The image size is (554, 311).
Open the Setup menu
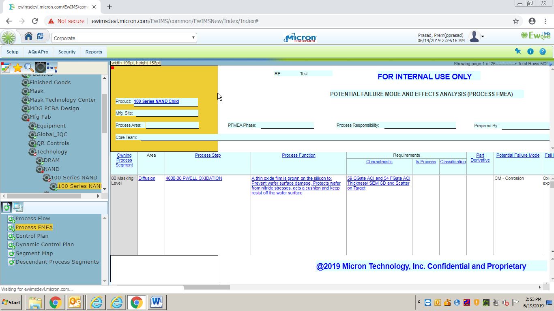(13, 52)
